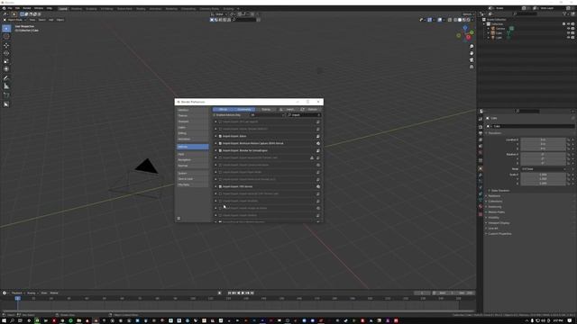Viewport: 577px width, 324px height.
Task: Toggle Camera visibility eye in outliner
Action: pos(568,28)
